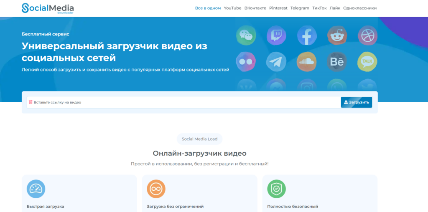428x212 pixels.
Task: Click the Twitch icon in the banner
Action: click(x=276, y=35)
